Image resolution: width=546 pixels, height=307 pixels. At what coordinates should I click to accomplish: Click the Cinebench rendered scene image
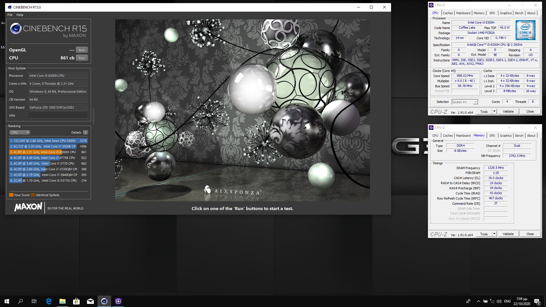(x=242, y=110)
